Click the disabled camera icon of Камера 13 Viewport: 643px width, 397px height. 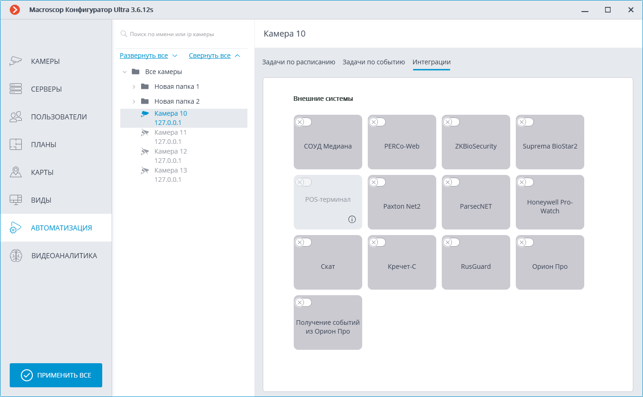click(x=145, y=171)
